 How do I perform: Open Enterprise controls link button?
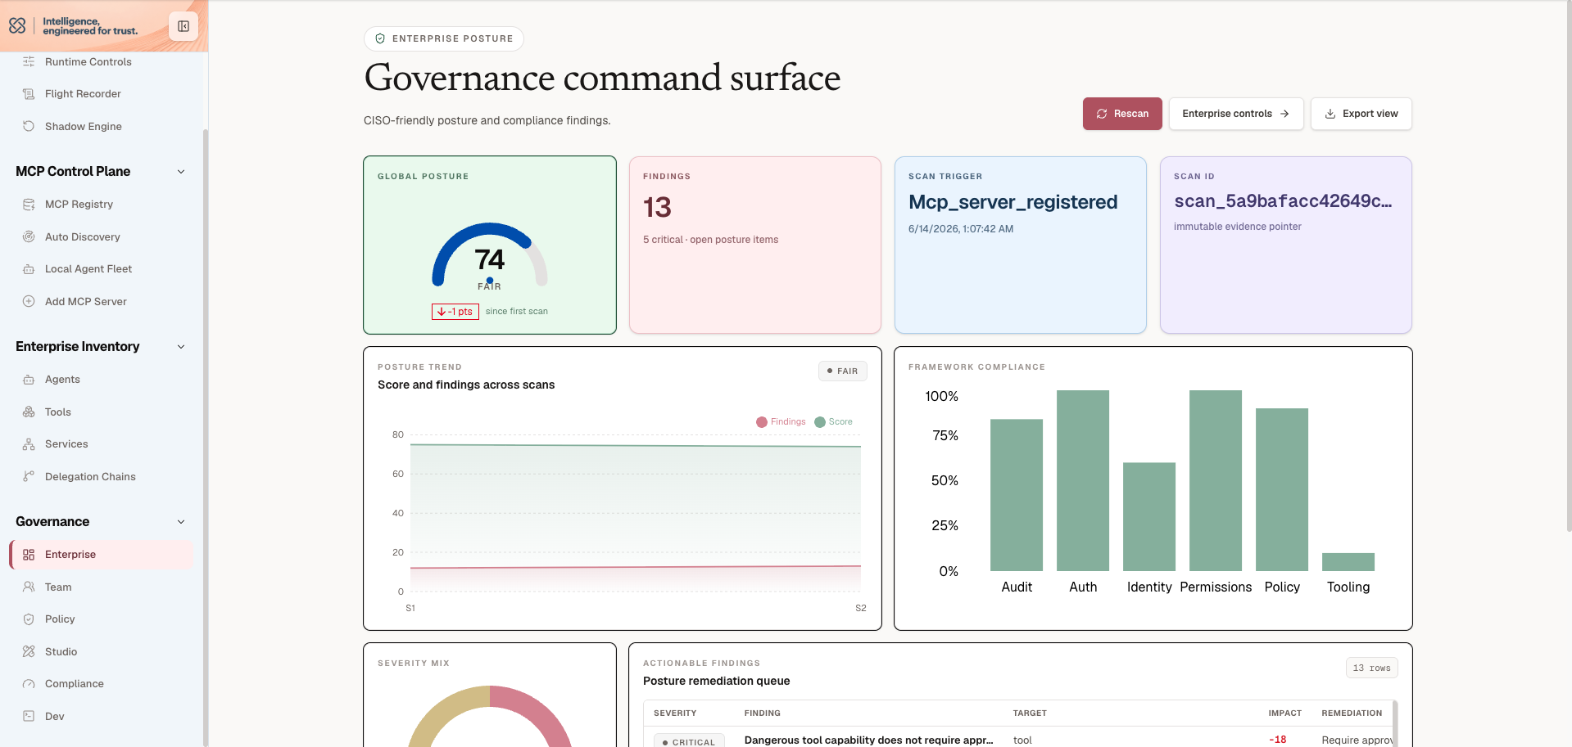[x=1235, y=114]
